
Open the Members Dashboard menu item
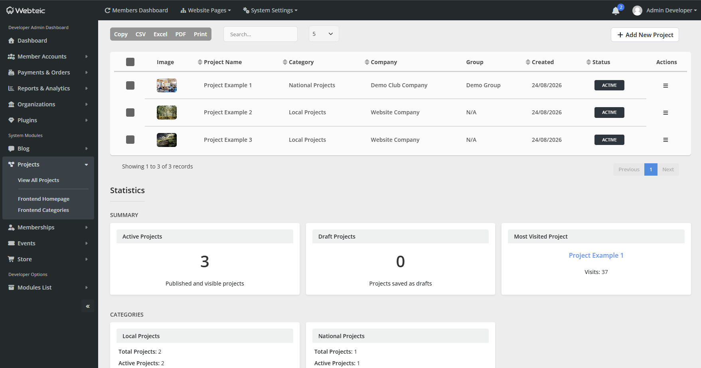[136, 10]
